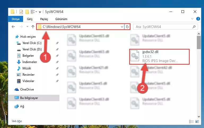204x128 pixels.
Task: Refresh the SysWOW64 folder view
Action: pyautogui.click(x=127, y=27)
